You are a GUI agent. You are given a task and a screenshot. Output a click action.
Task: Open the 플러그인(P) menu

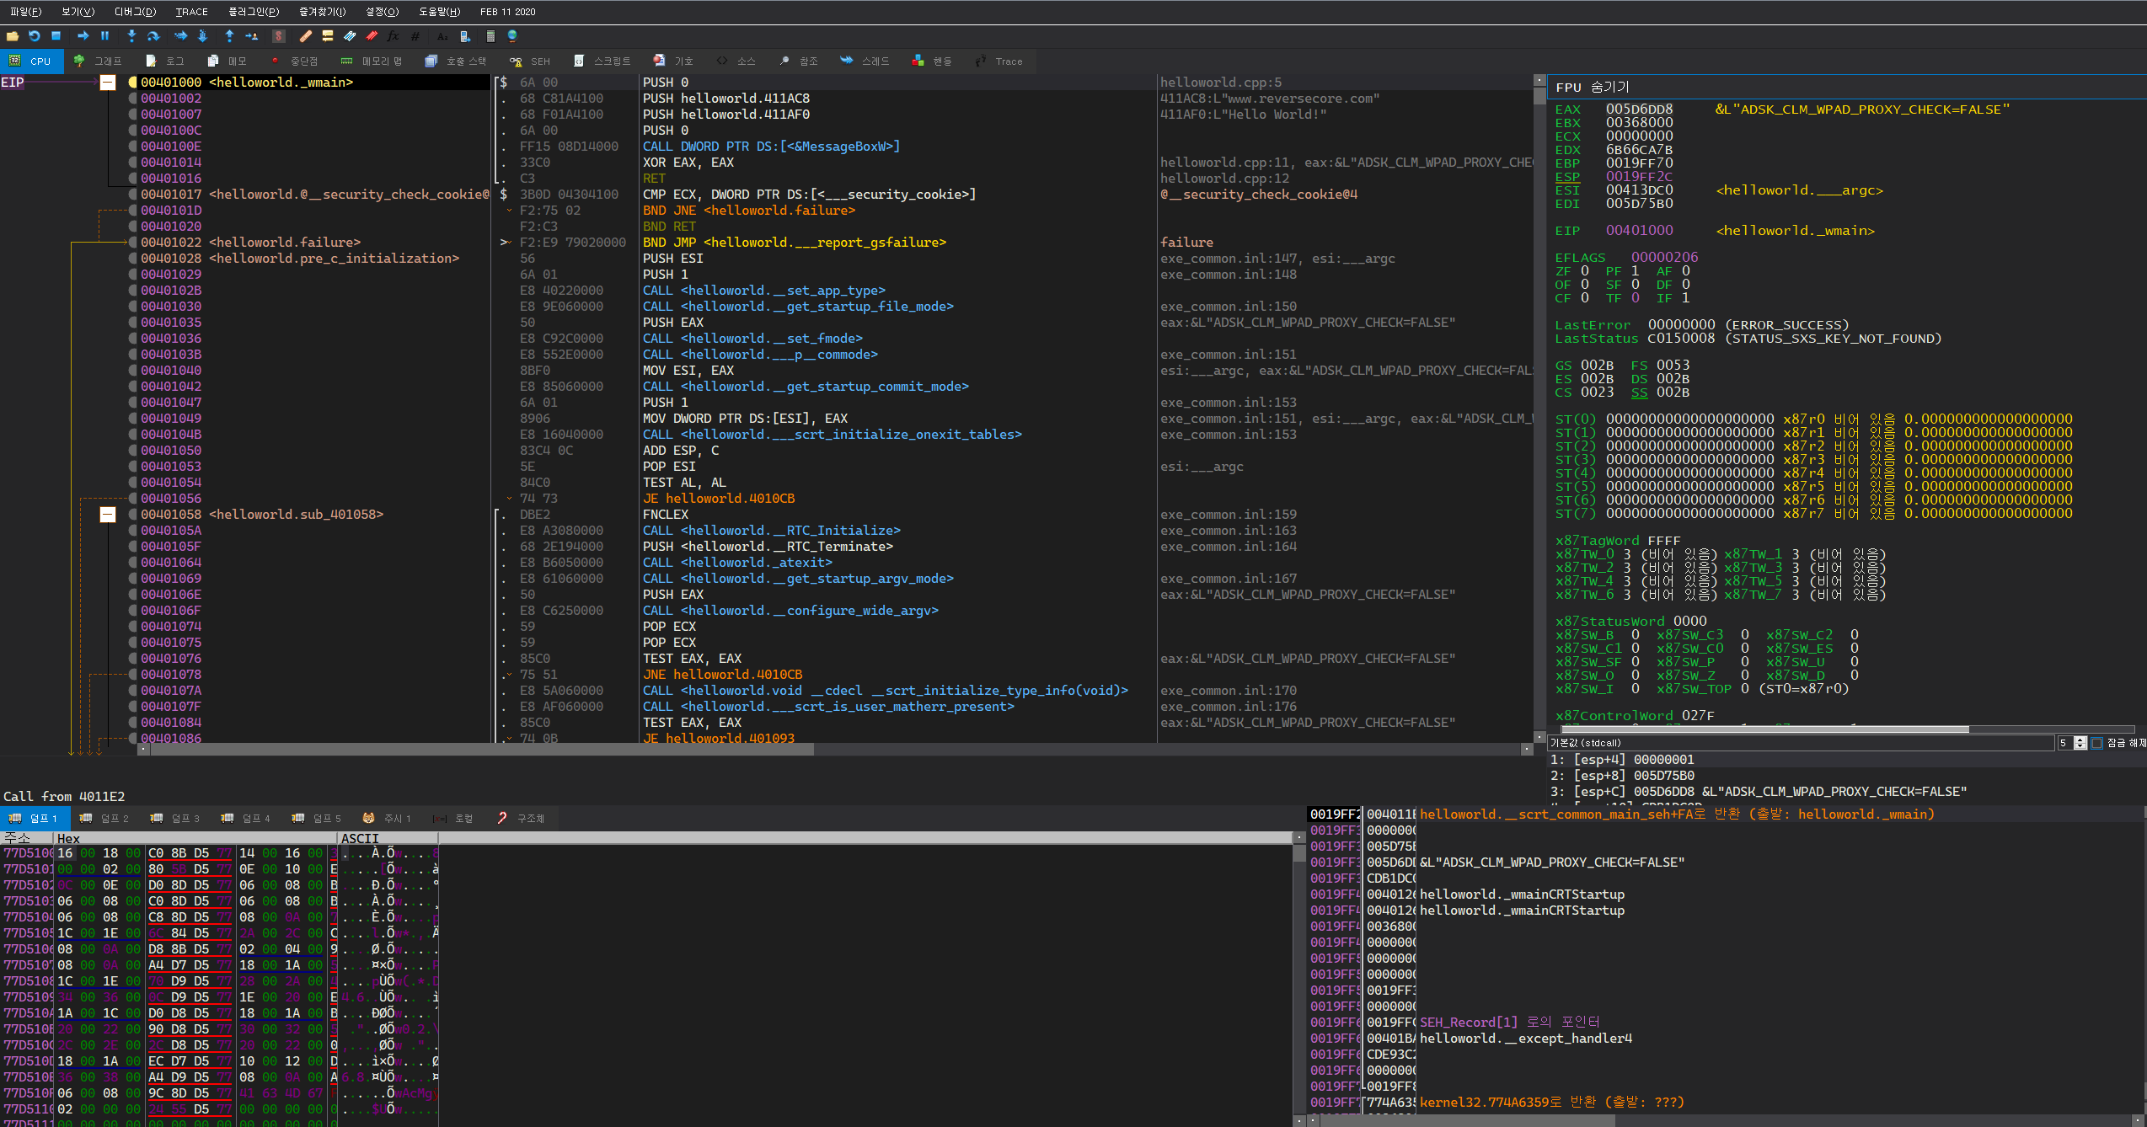(254, 12)
